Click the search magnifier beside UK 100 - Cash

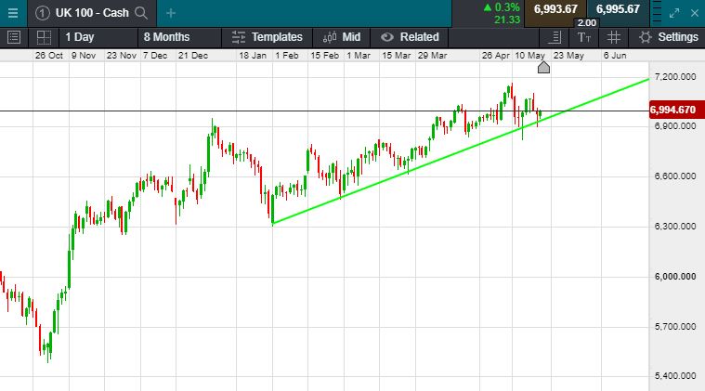coord(140,13)
